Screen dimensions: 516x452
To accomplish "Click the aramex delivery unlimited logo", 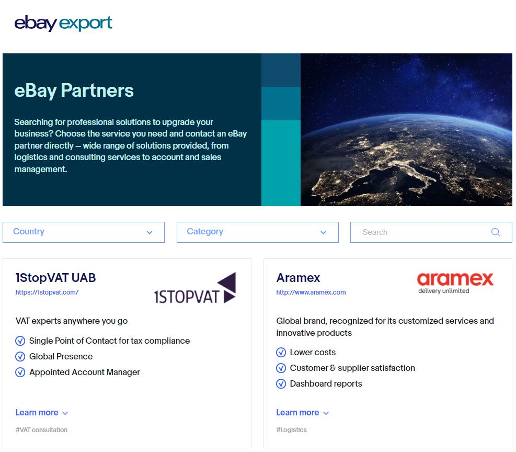I will (455, 283).
